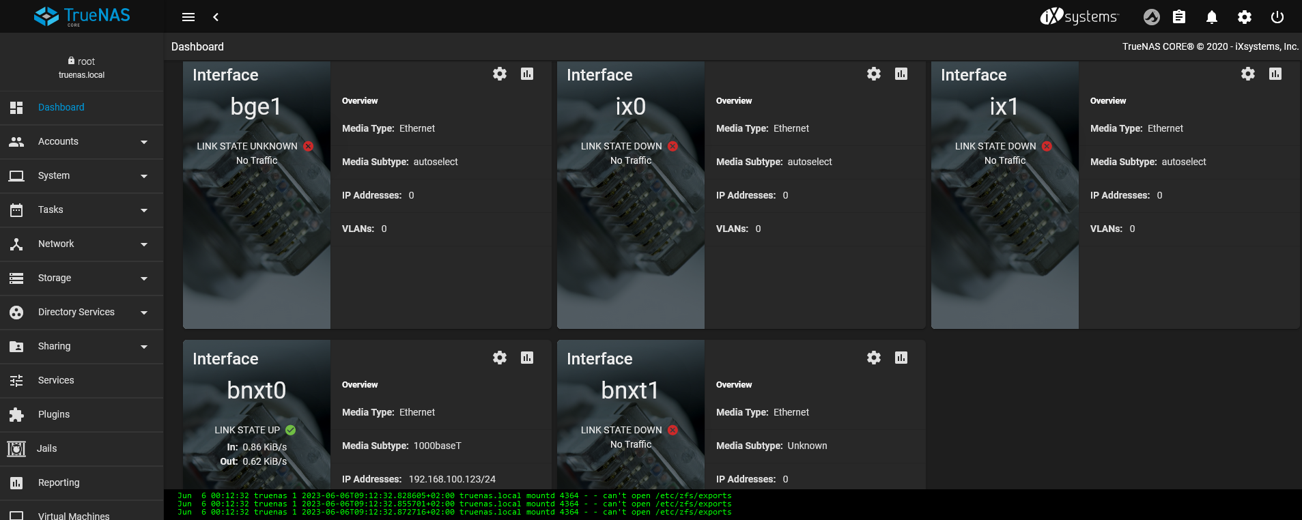
Task: Open the iXsystems logo link
Action: 1079,16
